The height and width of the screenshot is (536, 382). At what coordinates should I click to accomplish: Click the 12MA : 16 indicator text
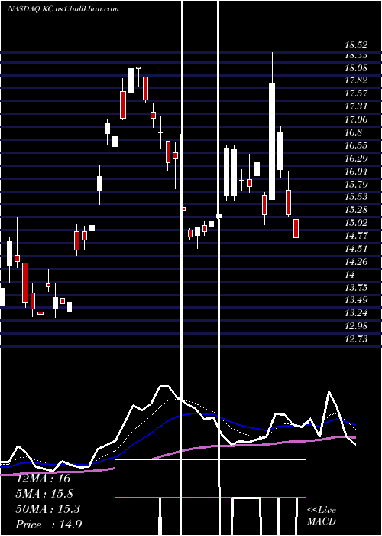point(44,479)
